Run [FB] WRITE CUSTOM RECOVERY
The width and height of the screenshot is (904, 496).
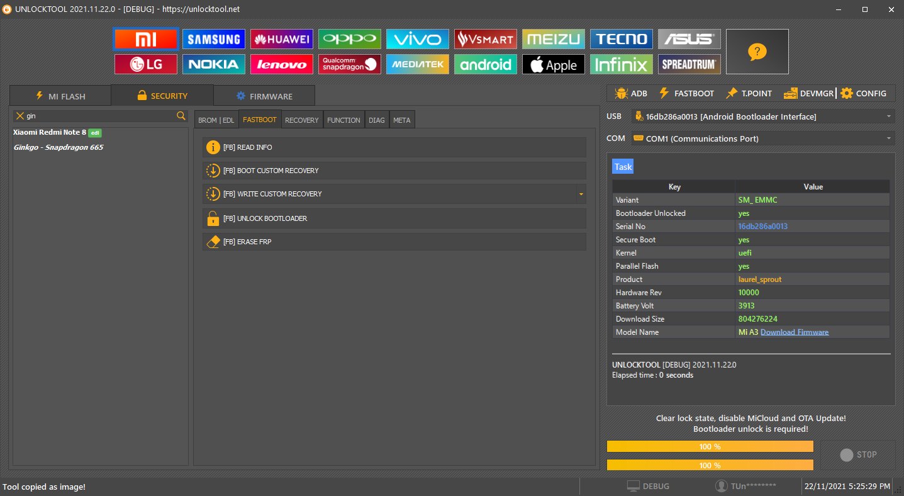coord(389,194)
